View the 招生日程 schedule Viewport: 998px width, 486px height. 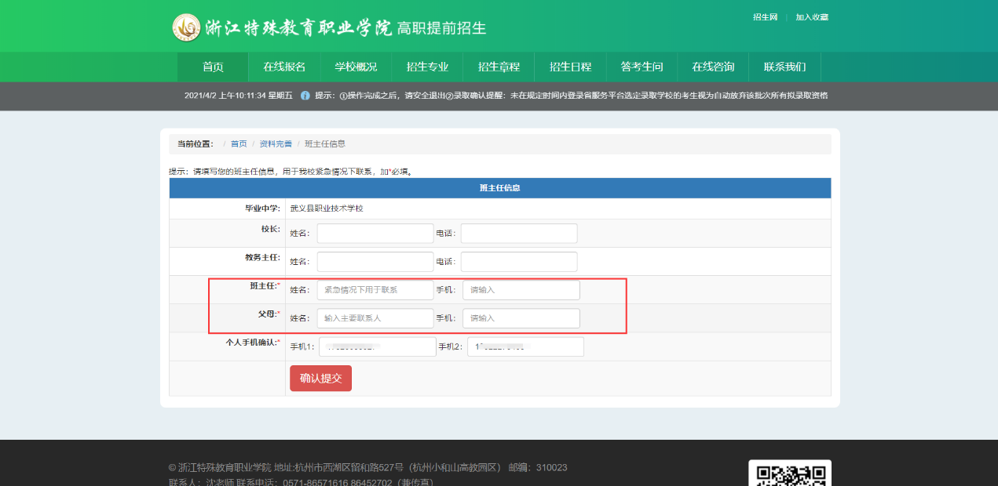point(571,67)
